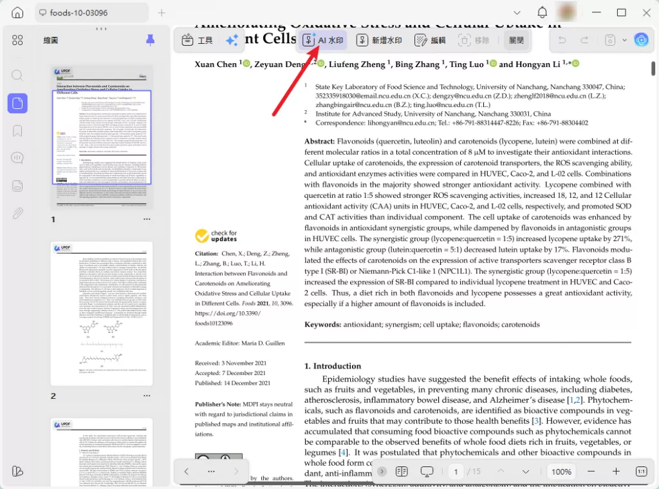
Task: Open the page layout view icon
Action: pyautogui.click(x=402, y=472)
